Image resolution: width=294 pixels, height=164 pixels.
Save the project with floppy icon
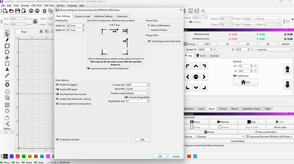pos(17,11)
